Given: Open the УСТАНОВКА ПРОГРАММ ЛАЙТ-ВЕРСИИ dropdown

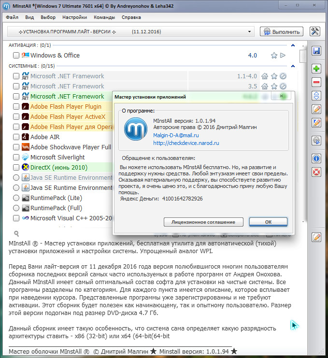Looking at the screenshot, I should coord(130,31).
